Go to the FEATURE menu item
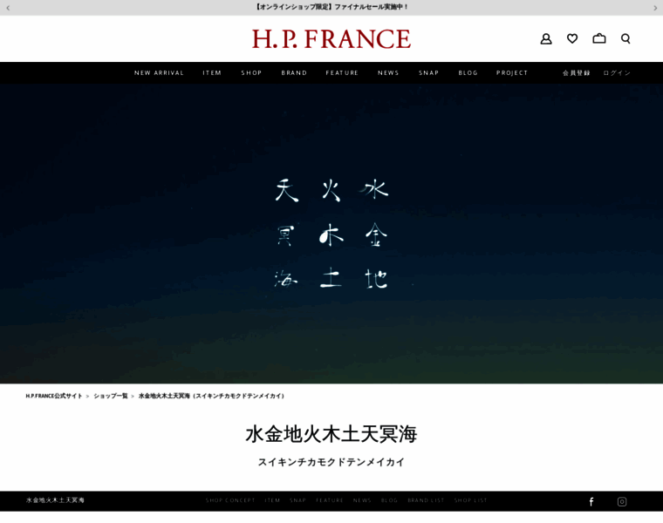 [342, 73]
